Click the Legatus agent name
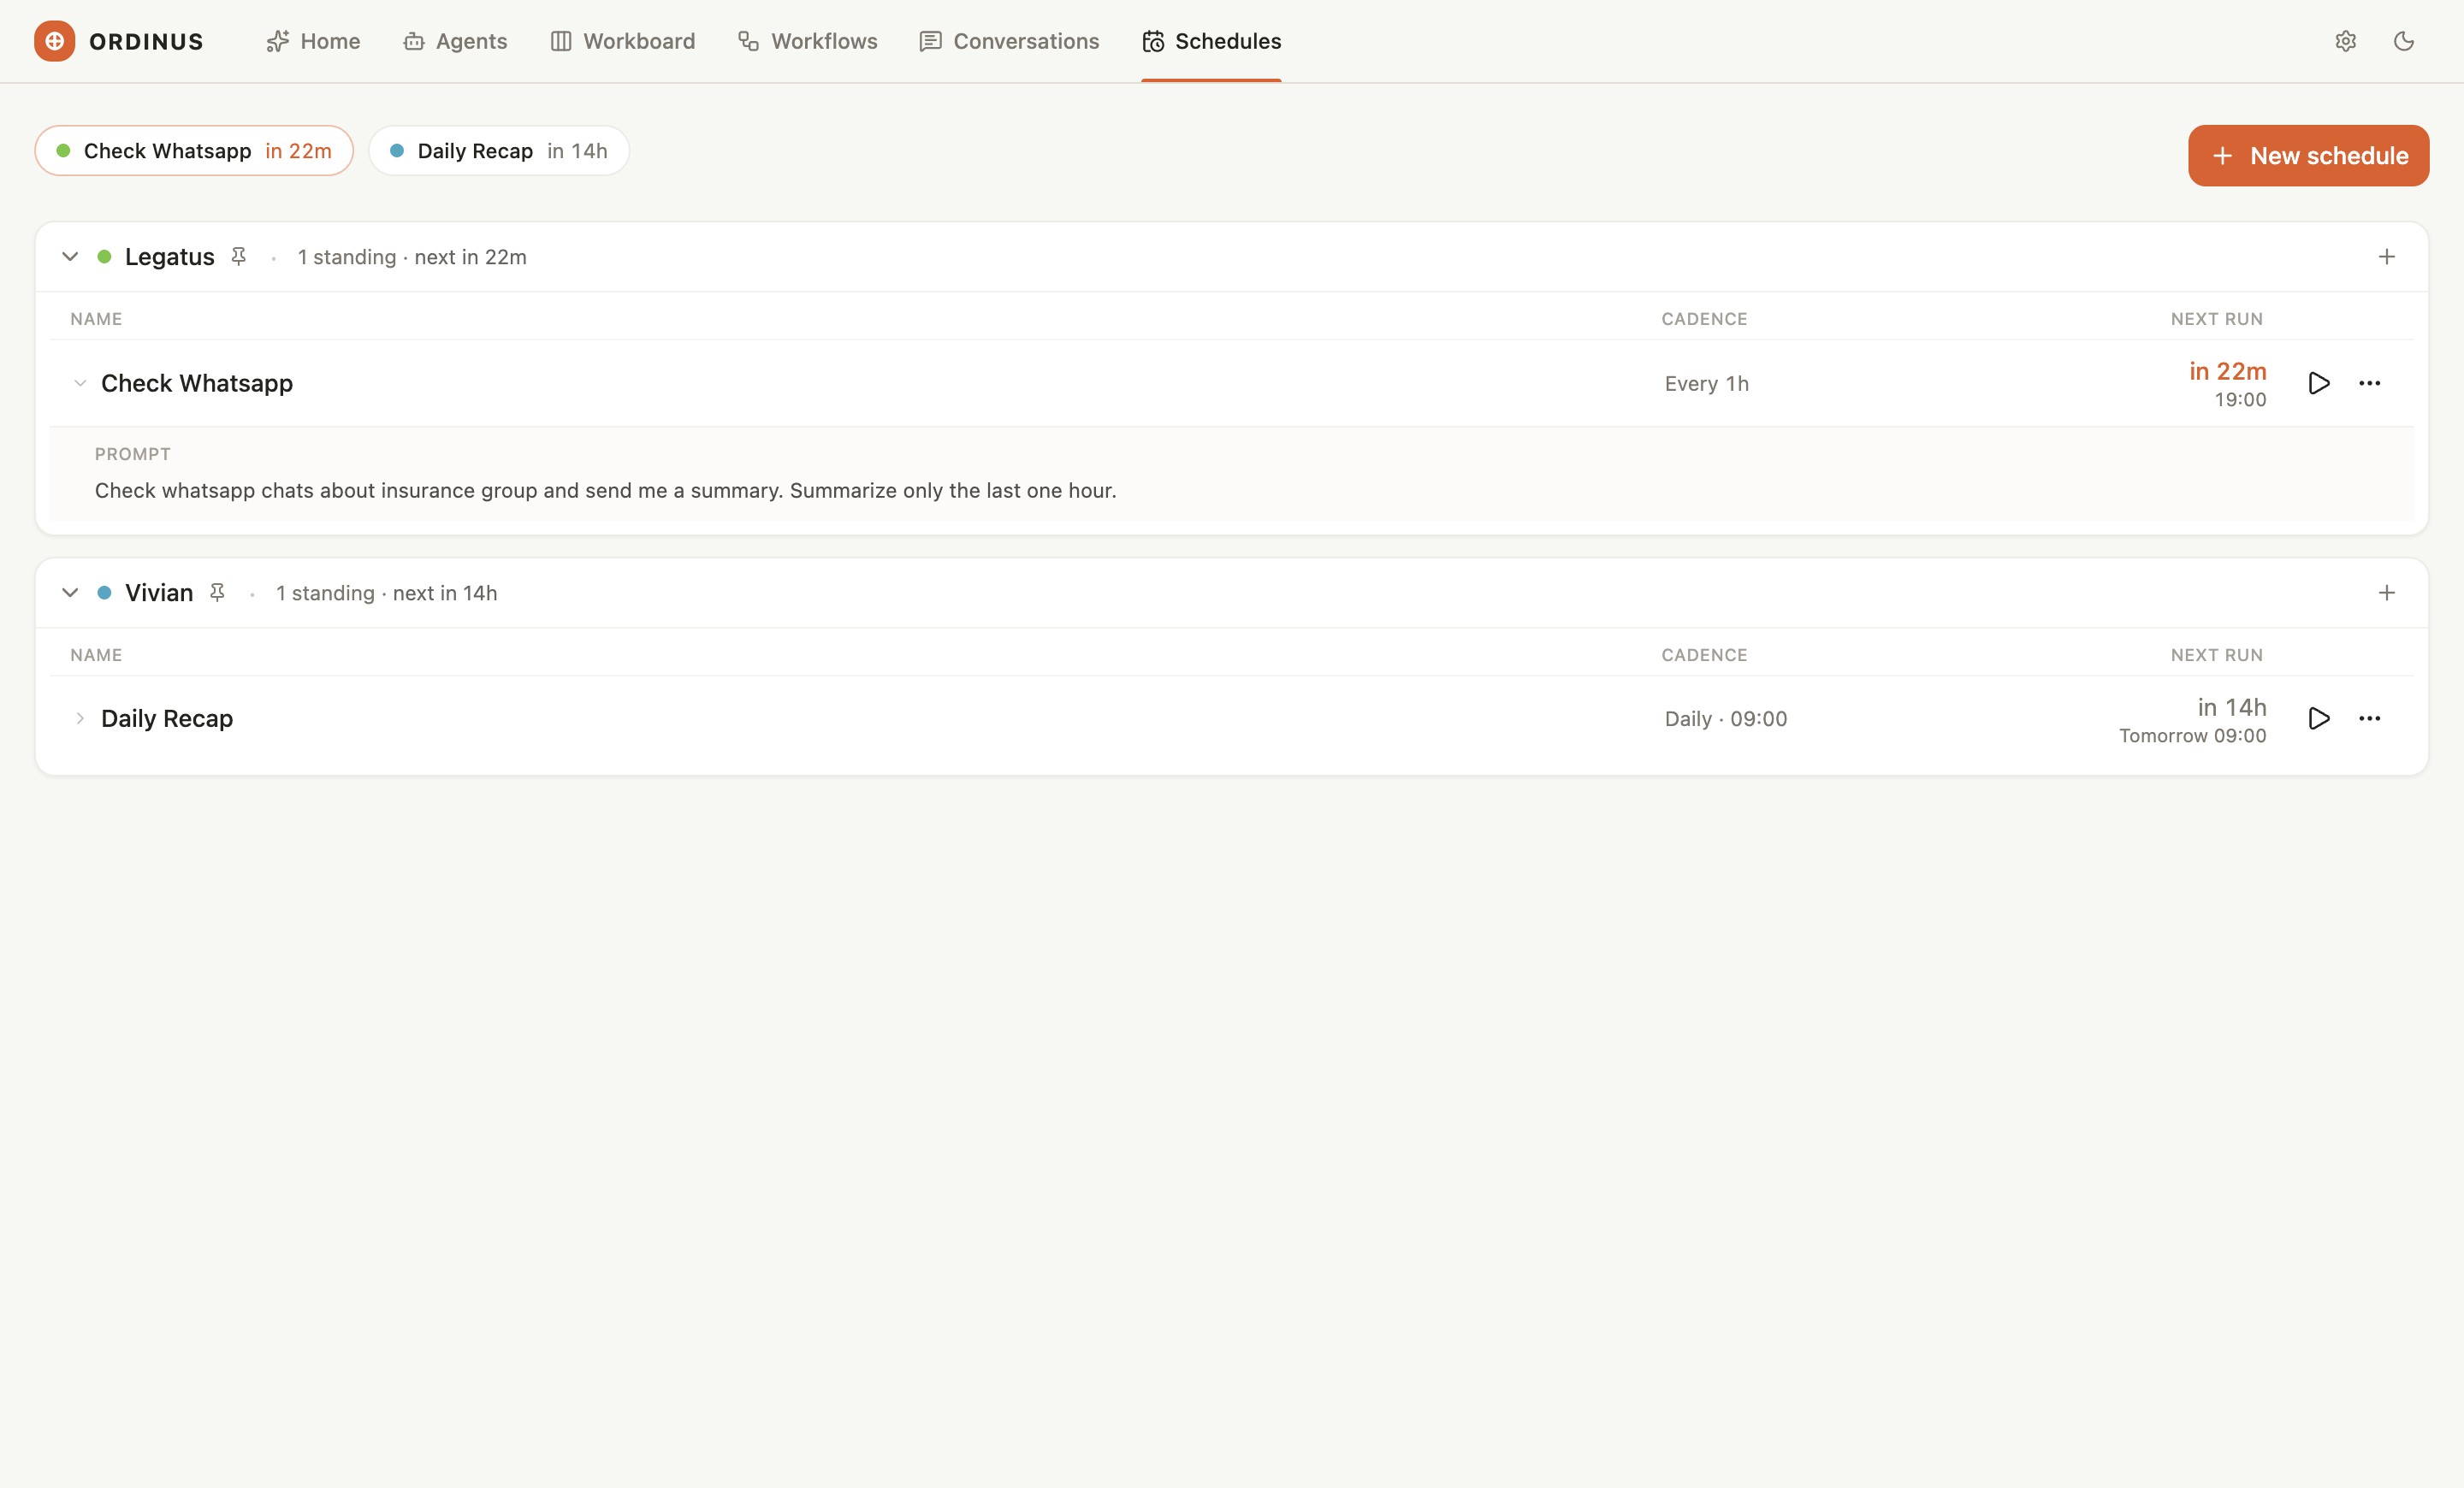The height and width of the screenshot is (1488, 2464). 169,257
